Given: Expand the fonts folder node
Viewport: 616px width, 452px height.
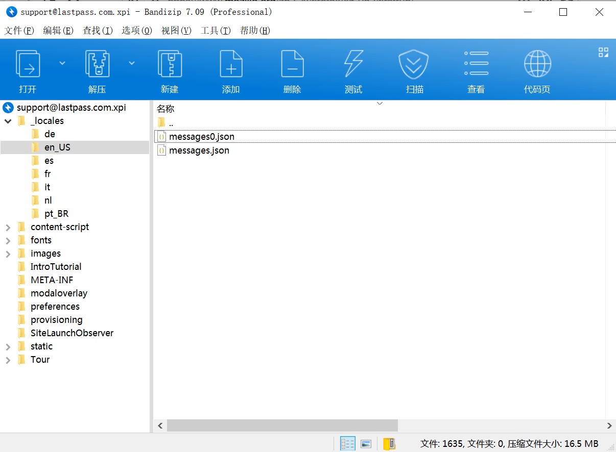Looking at the screenshot, I should click(x=8, y=240).
